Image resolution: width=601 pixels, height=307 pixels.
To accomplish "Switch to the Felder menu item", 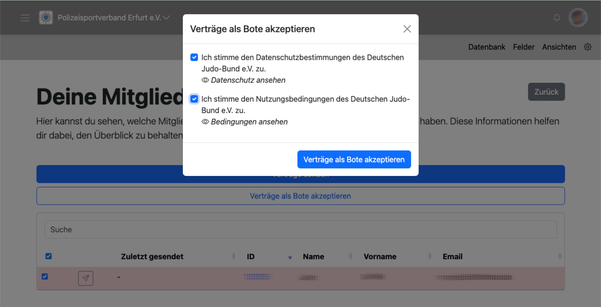I will pyautogui.click(x=523, y=47).
